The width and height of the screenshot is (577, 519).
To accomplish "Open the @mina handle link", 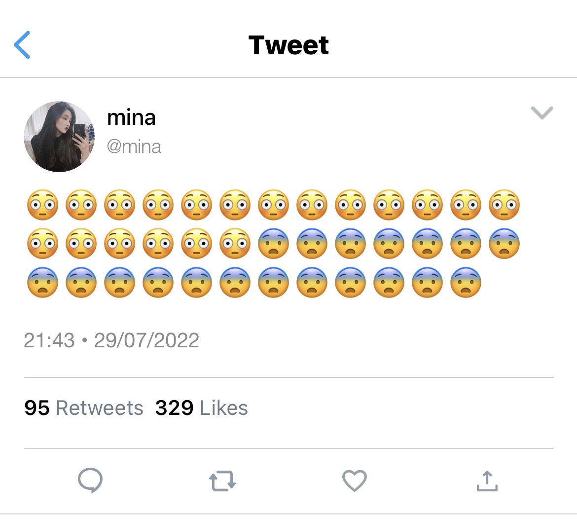I will pyautogui.click(x=134, y=147).
